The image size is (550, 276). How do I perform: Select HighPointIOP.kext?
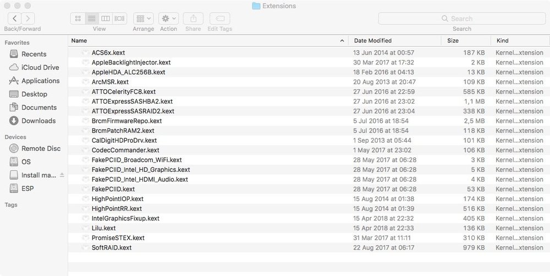[x=118, y=199]
